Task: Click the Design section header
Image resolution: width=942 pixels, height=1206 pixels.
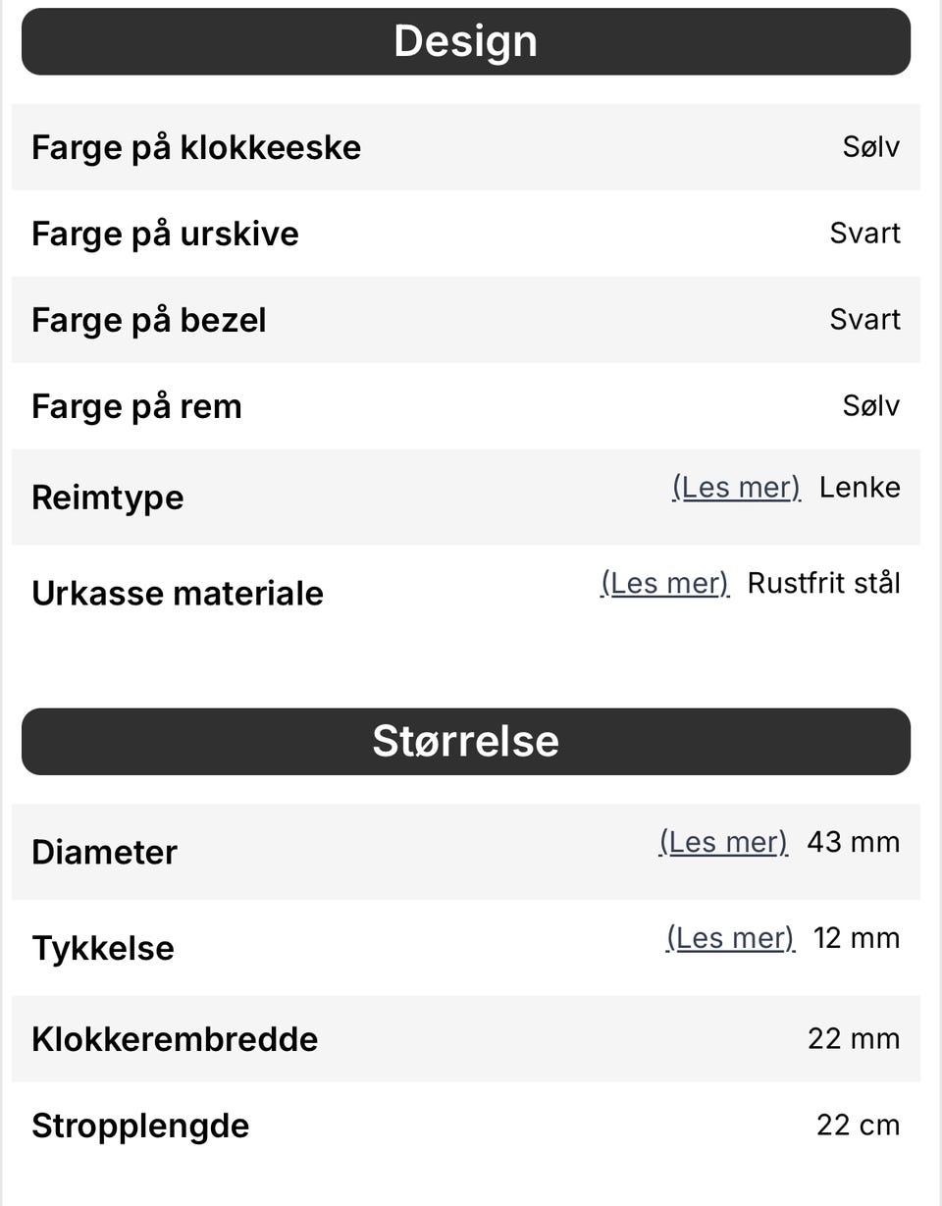Action: [466, 41]
